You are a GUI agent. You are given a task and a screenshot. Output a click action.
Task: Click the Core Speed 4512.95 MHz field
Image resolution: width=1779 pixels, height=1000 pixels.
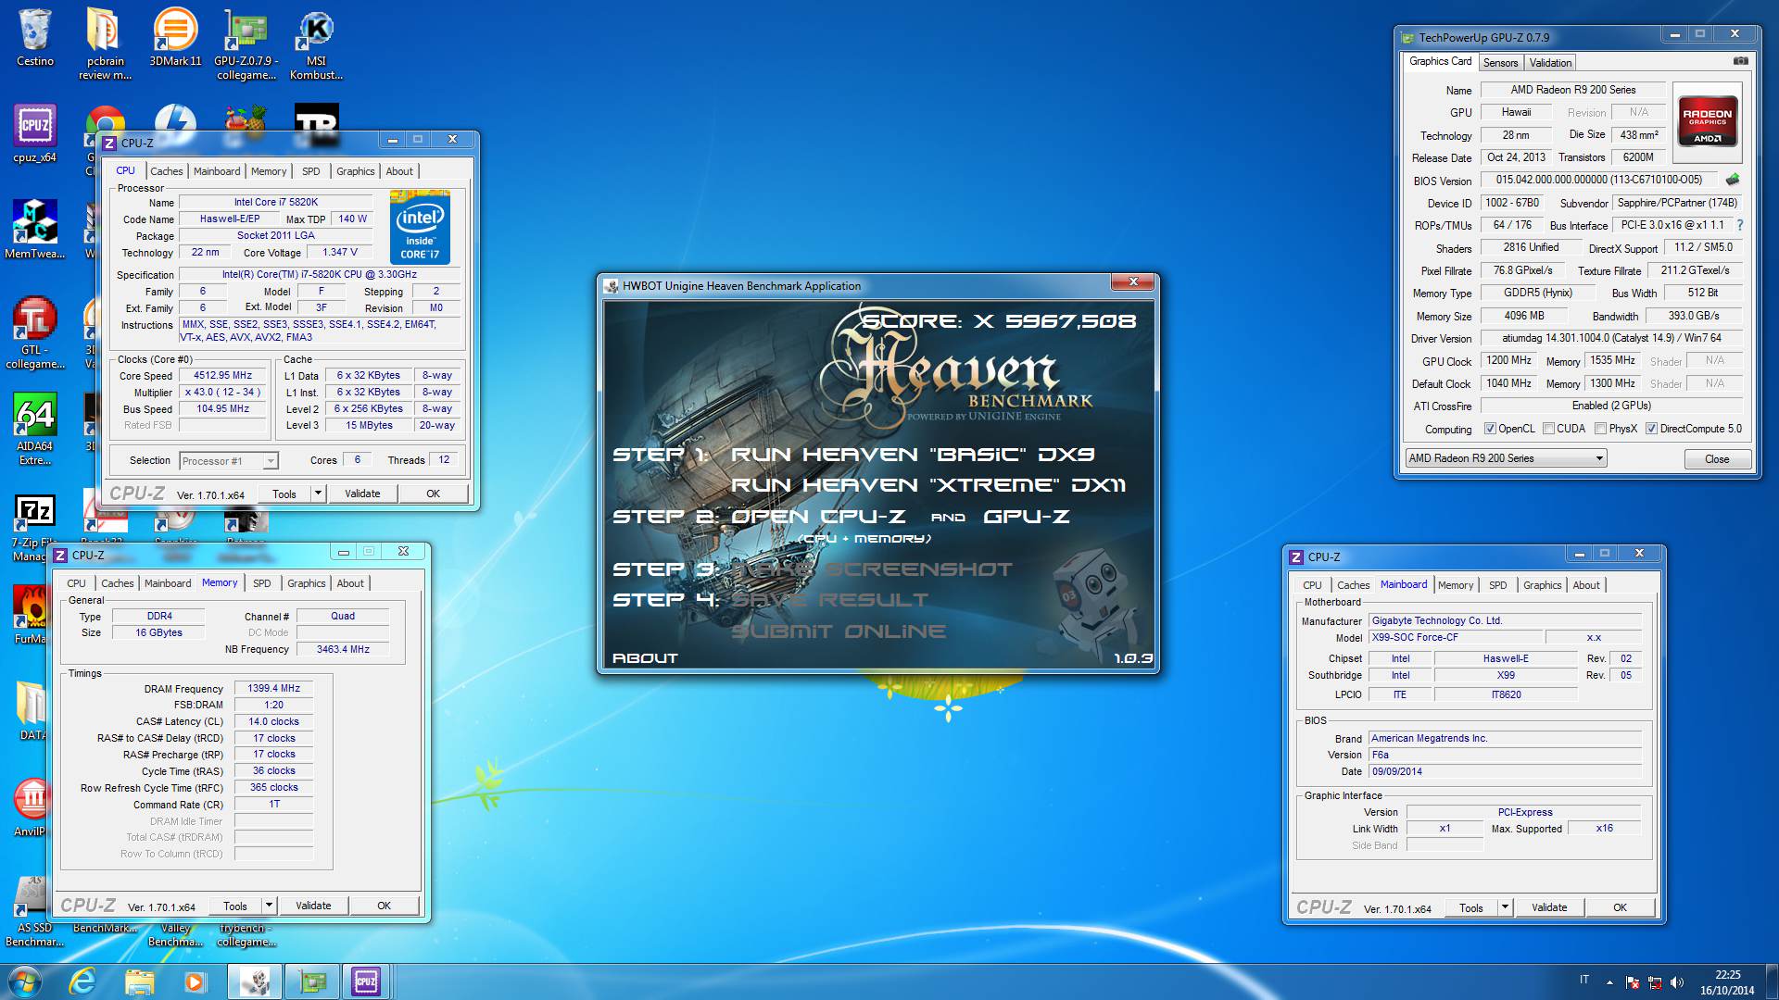(222, 376)
